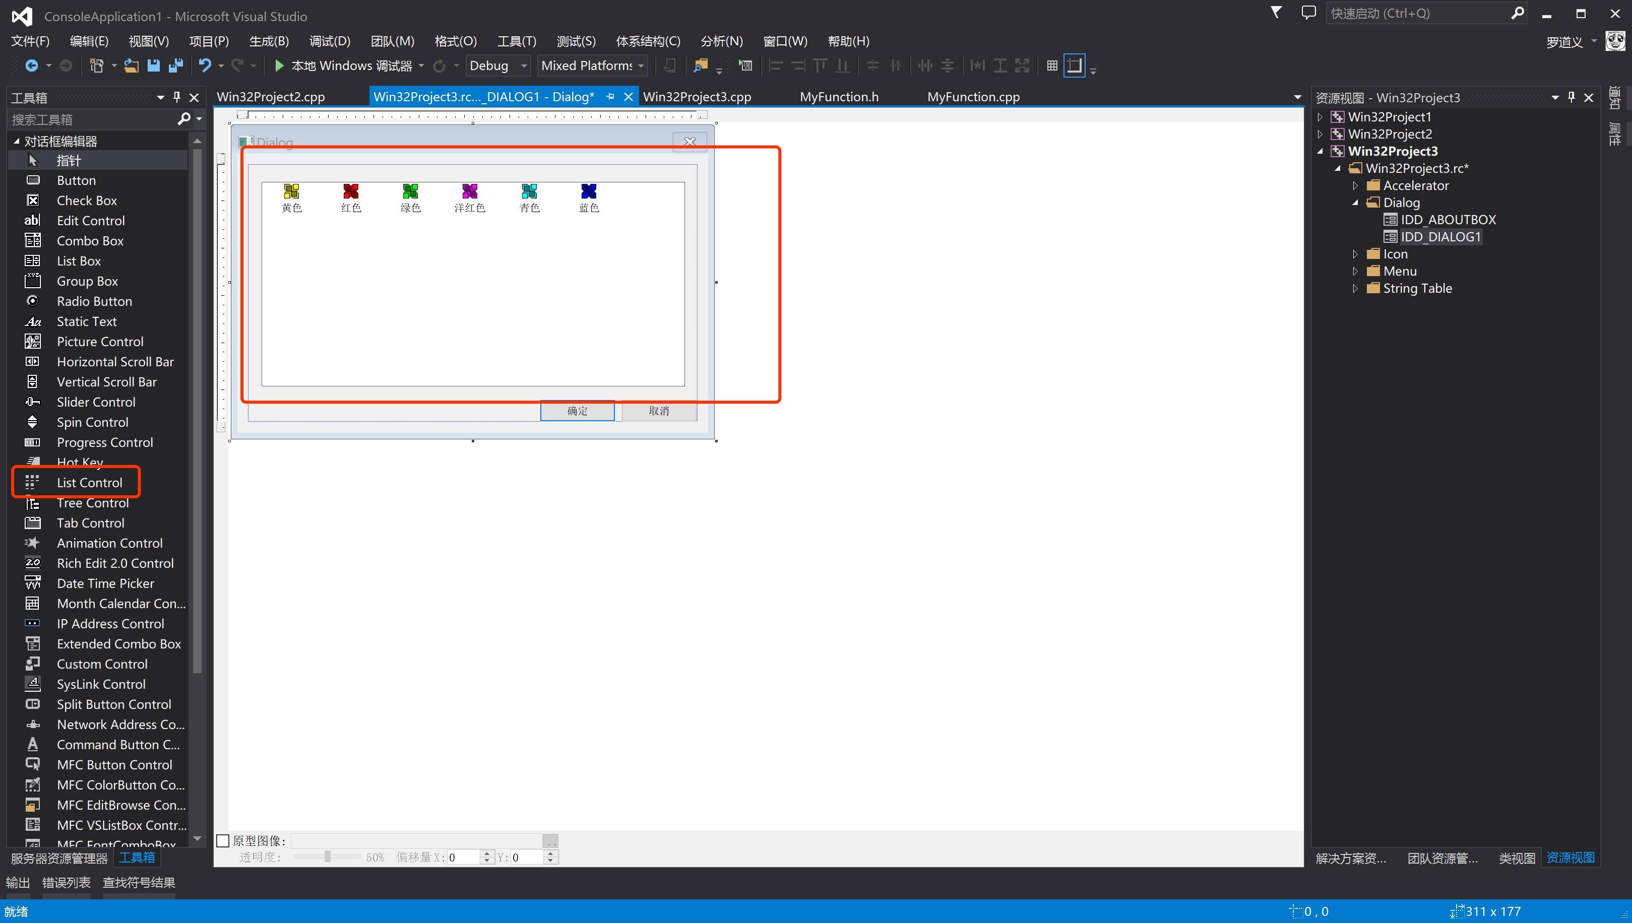This screenshot has width=1632, height=923.
Task: Click the Save file toolbar icon
Action: click(x=153, y=65)
